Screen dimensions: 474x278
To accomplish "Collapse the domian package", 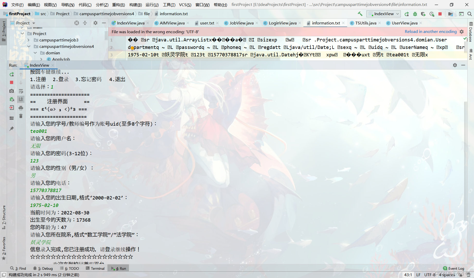I will click(x=35, y=53).
